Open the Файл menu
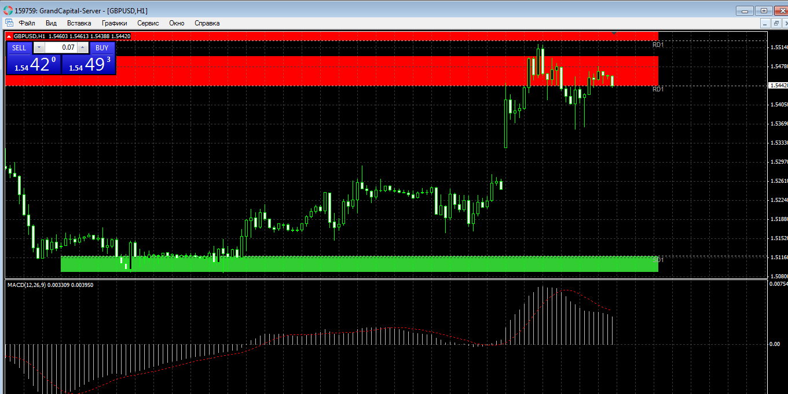The height and width of the screenshot is (394, 788). tap(27, 23)
